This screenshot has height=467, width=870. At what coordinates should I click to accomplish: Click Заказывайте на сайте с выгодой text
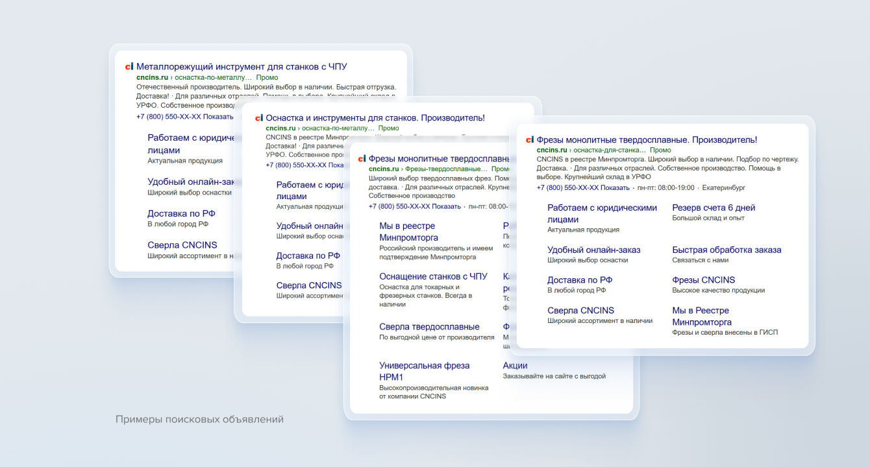point(554,376)
